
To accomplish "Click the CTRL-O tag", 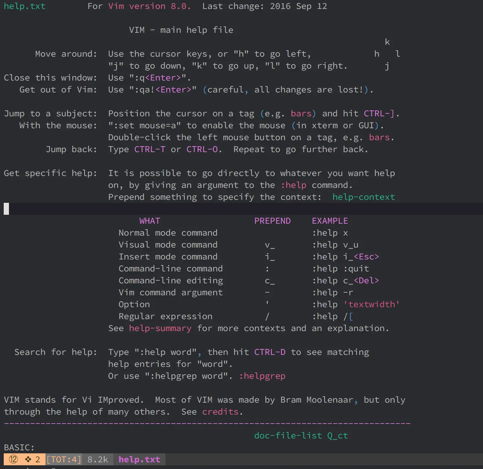I will (202, 149).
